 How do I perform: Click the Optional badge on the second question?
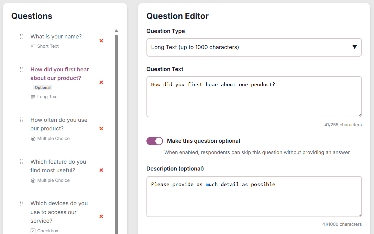tap(43, 87)
